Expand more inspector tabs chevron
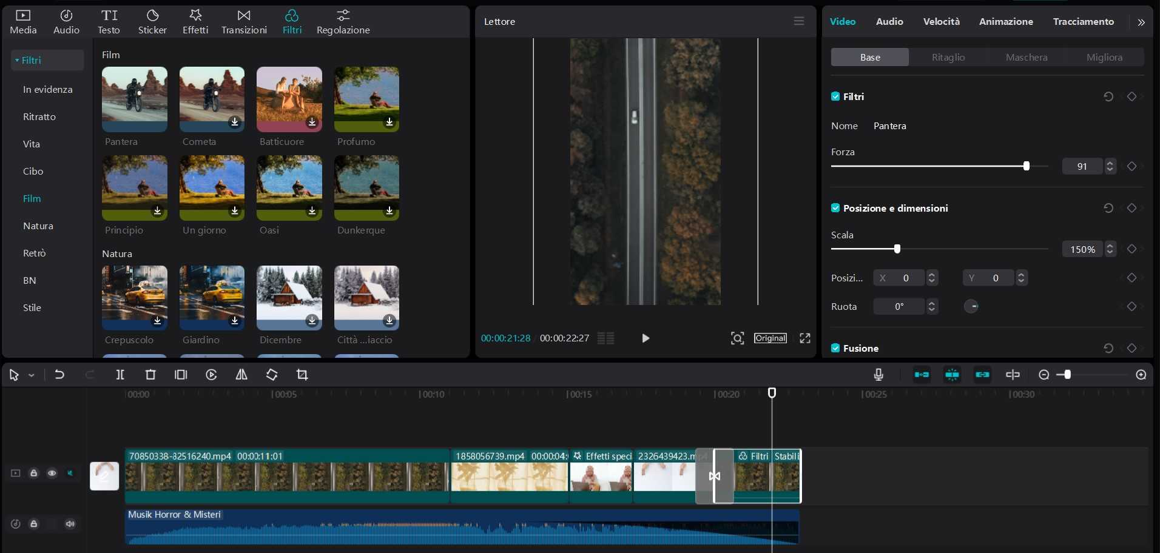 point(1141,22)
